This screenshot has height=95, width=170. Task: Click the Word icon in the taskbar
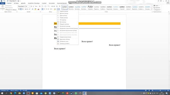click(84, 93)
